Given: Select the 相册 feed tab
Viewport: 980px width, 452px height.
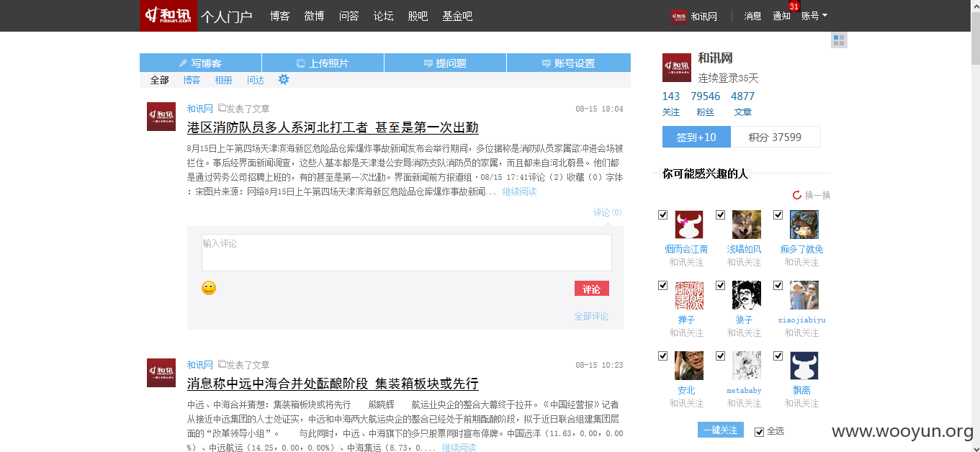Looking at the screenshot, I should pyautogui.click(x=223, y=80).
